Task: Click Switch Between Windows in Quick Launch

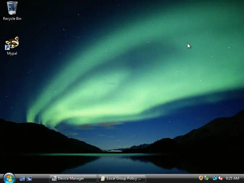Action: point(29,178)
